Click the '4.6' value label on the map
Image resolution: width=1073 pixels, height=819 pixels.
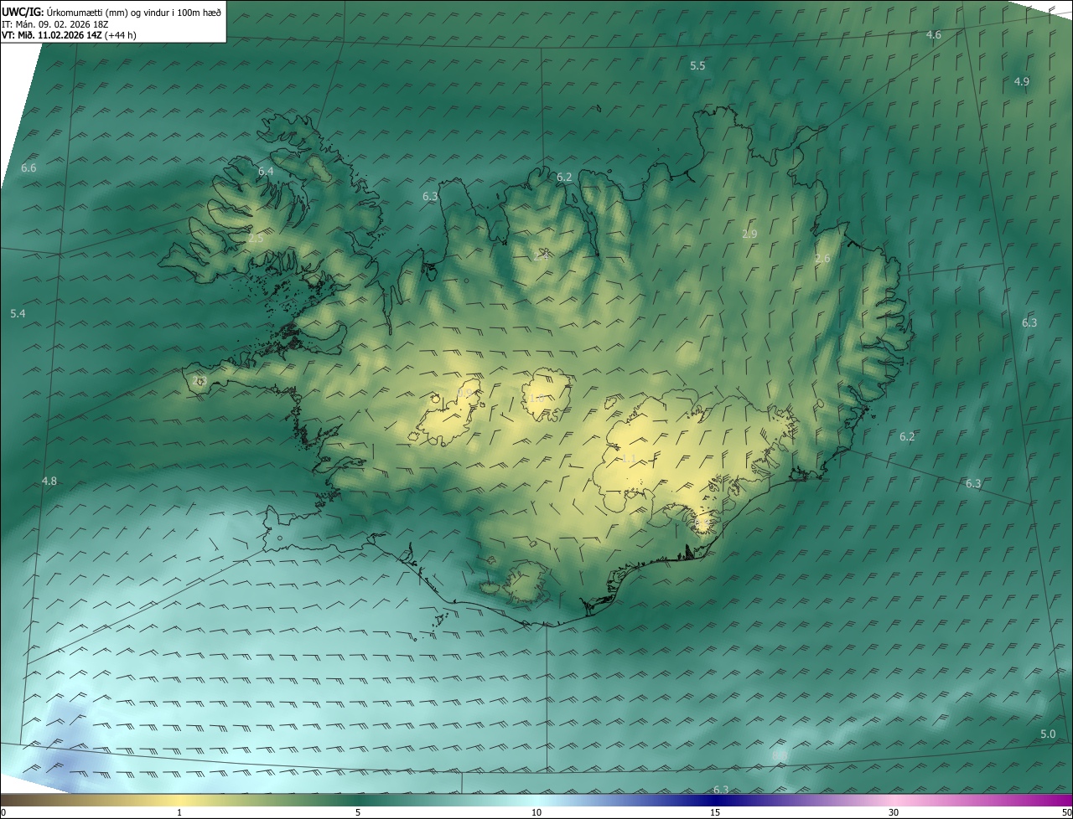point(934,34)
